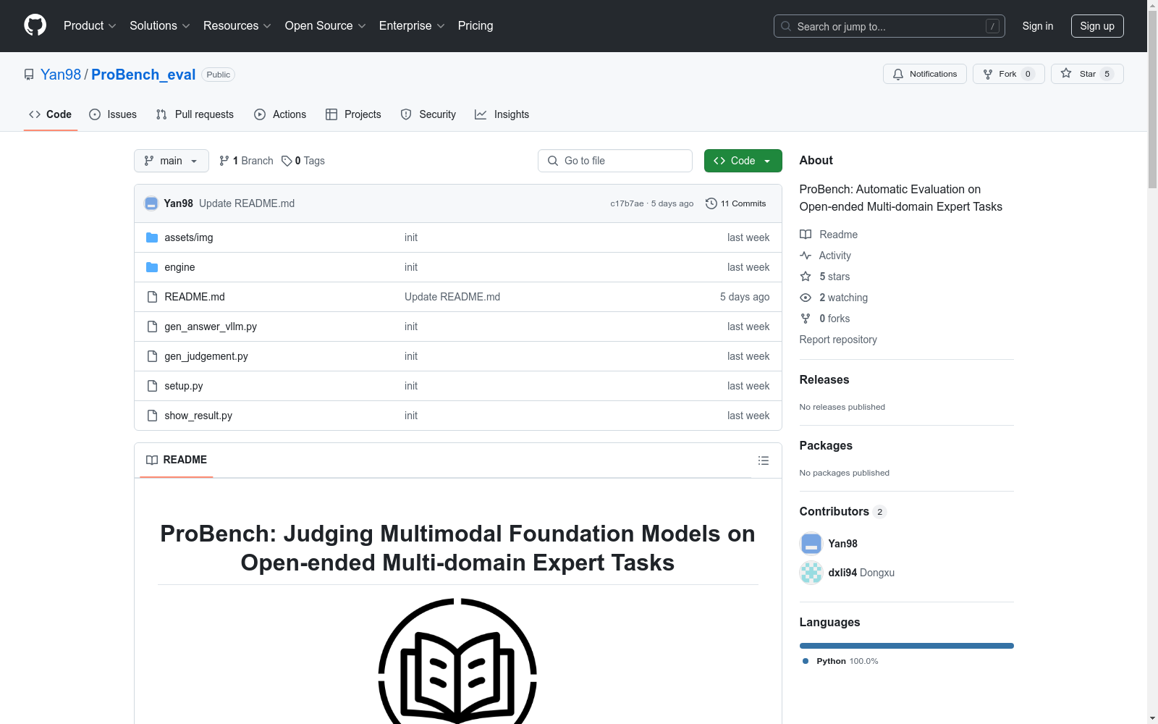Click dxli94 contributor avatar

[811, 573]
